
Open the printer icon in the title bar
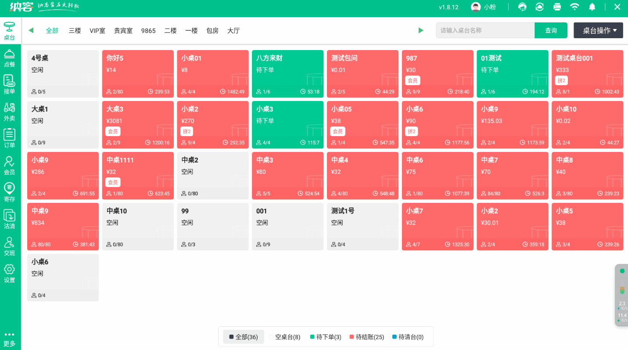click(557, 7)
